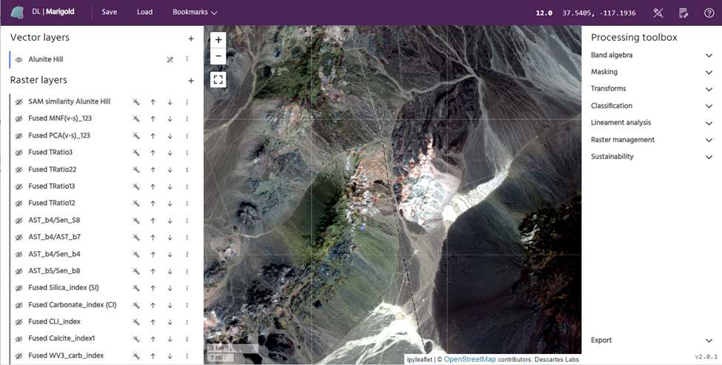Click the Raster layers heading

[x=39, y=80]
